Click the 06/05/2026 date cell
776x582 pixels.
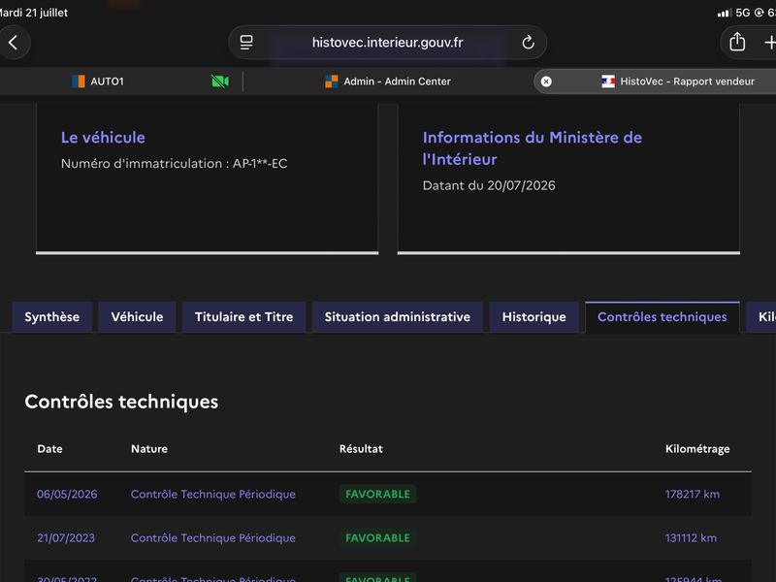(x=67, y=494)
